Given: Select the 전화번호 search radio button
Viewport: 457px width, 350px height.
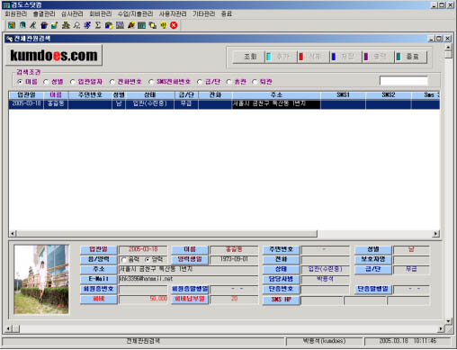Looking at the screenshot, I should pos(112,82).
